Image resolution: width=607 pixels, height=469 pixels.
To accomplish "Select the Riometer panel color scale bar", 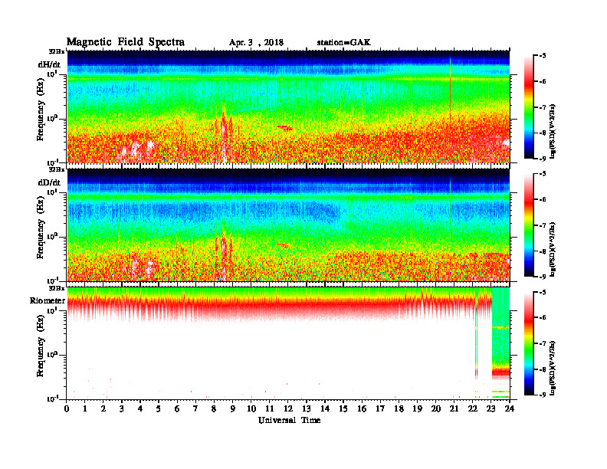I will click(528, 343).
